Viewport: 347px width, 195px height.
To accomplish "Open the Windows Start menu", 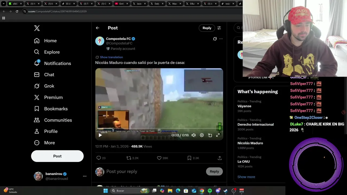I will [x=106, y=191].
